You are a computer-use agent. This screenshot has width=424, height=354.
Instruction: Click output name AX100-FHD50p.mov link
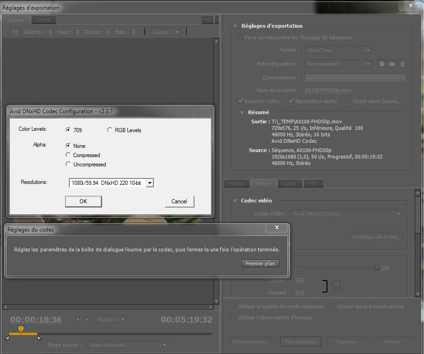click(328, 90)
